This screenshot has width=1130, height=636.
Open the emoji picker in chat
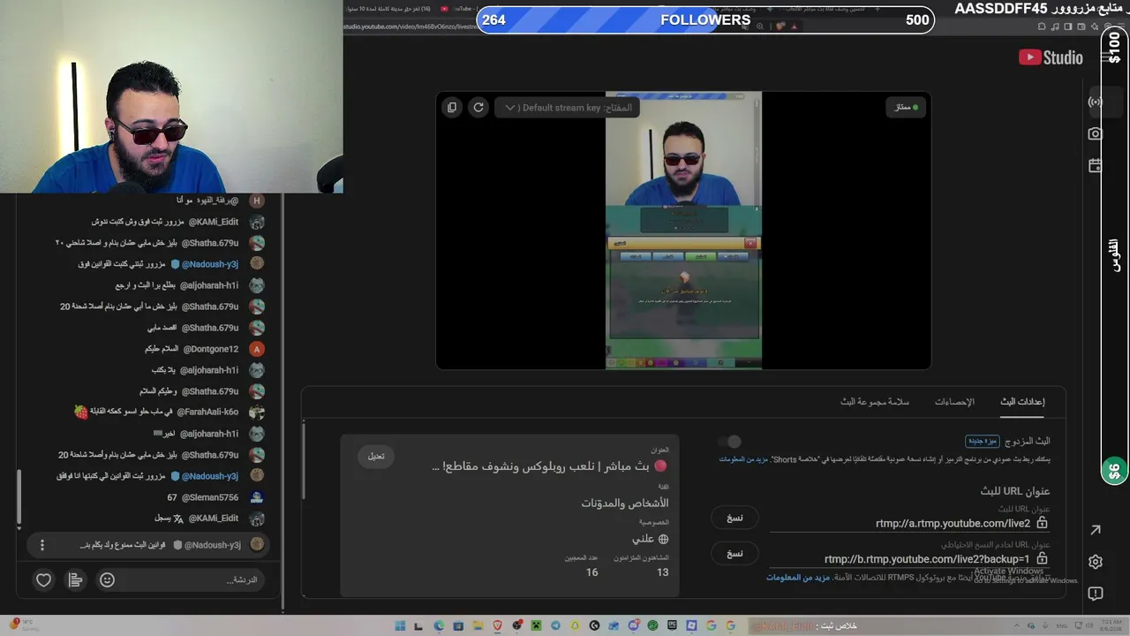(107, 580)
